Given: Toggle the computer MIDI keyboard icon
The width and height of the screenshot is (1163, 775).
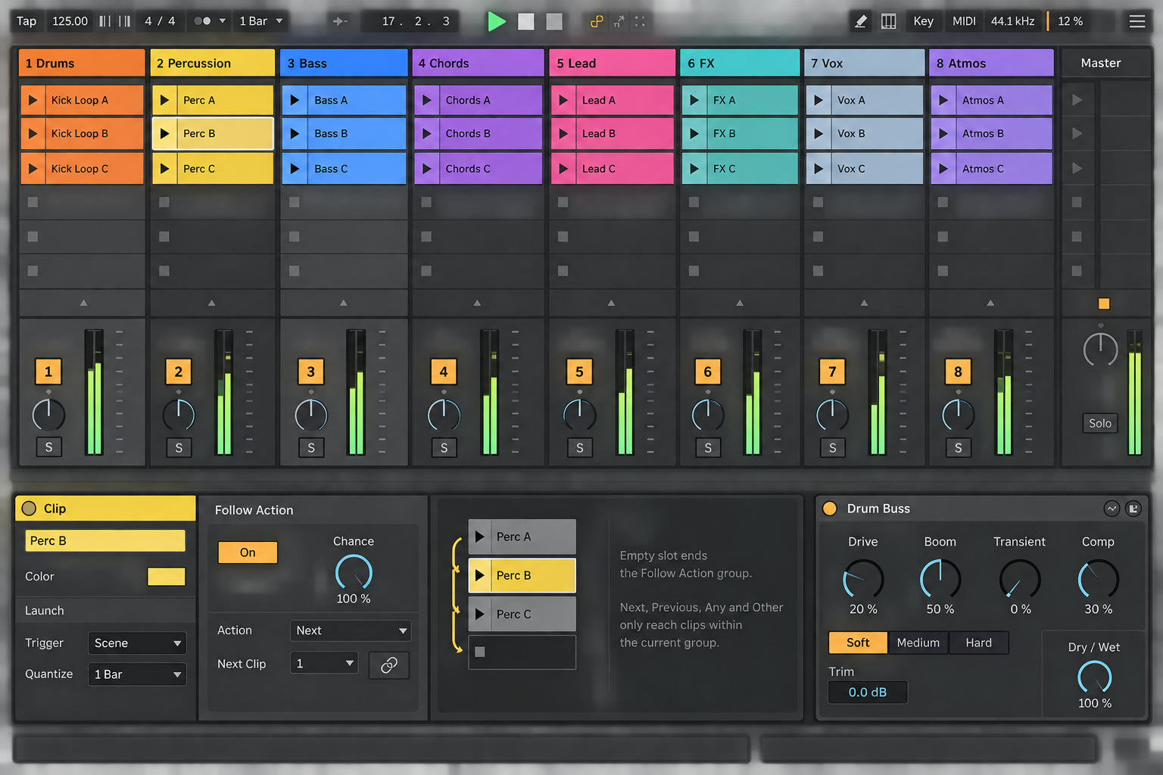Looking at the screenshot, I should [x=889, y=21].
